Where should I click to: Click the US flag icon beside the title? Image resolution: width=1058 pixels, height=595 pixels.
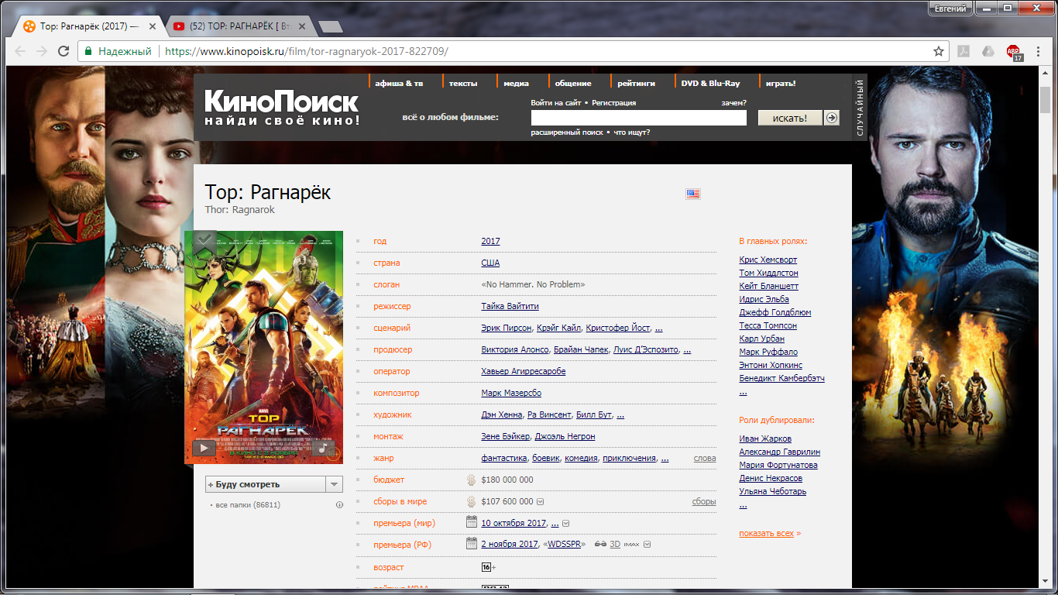693,194
